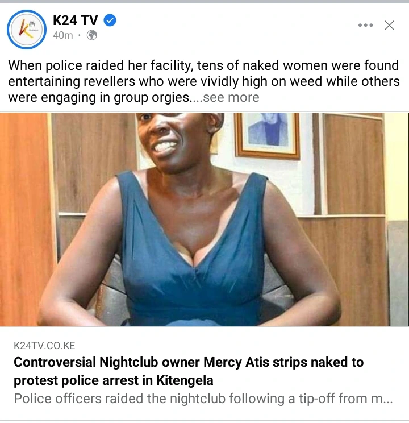Image resolution: width=409 pixels, height=423 pixels.
Task: Open the K24 TV profile picture
Action: point(27,30)
